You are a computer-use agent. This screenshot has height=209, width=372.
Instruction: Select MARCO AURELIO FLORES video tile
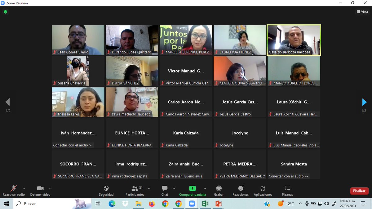(x=294, y=71)
